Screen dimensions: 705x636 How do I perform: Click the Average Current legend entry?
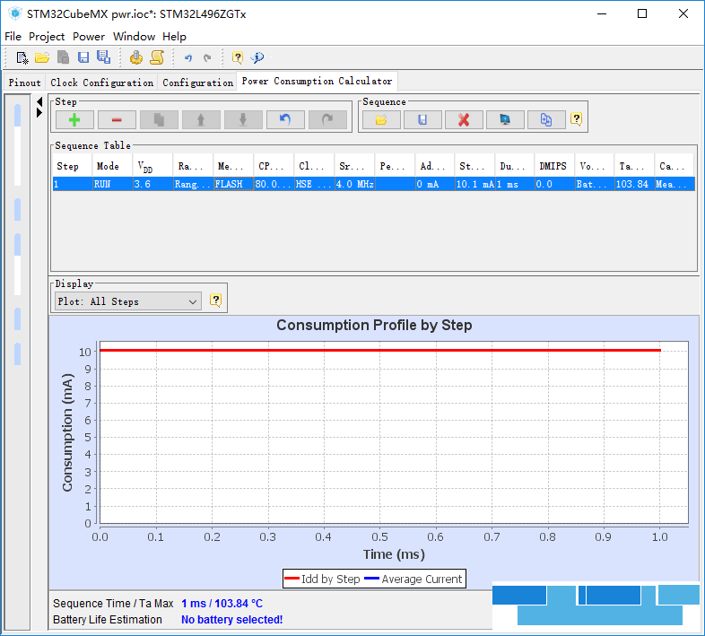tap(413, 579)
